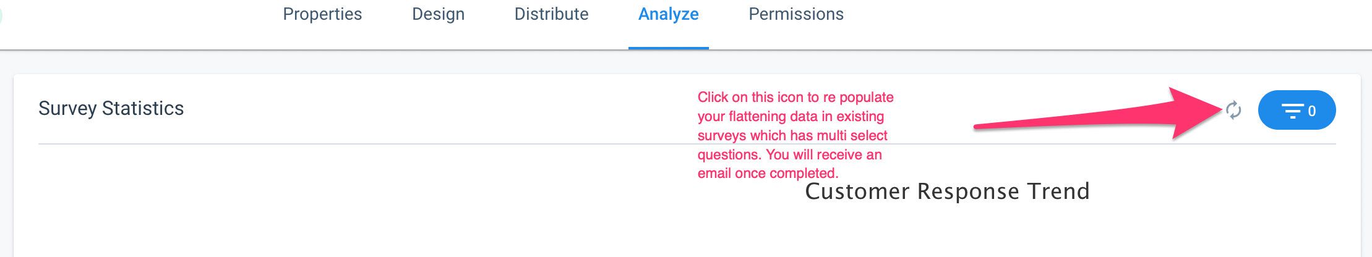Switch to the Design tab
This screenshot has width=1372, height=257.
pyautogui.click(x=438, y=14)
